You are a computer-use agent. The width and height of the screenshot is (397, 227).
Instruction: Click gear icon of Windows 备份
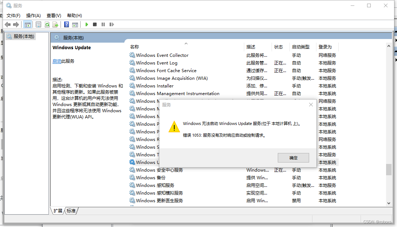(132, 178)
